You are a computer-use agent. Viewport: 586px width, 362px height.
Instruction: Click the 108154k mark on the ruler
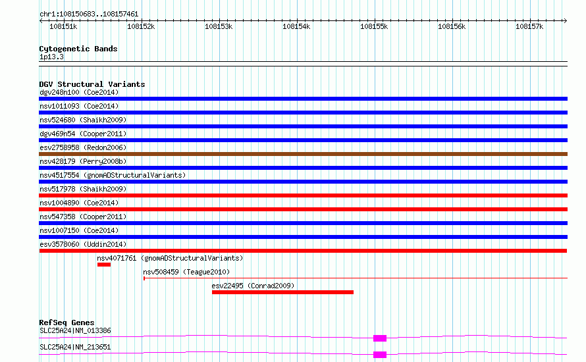click(296, 26)
